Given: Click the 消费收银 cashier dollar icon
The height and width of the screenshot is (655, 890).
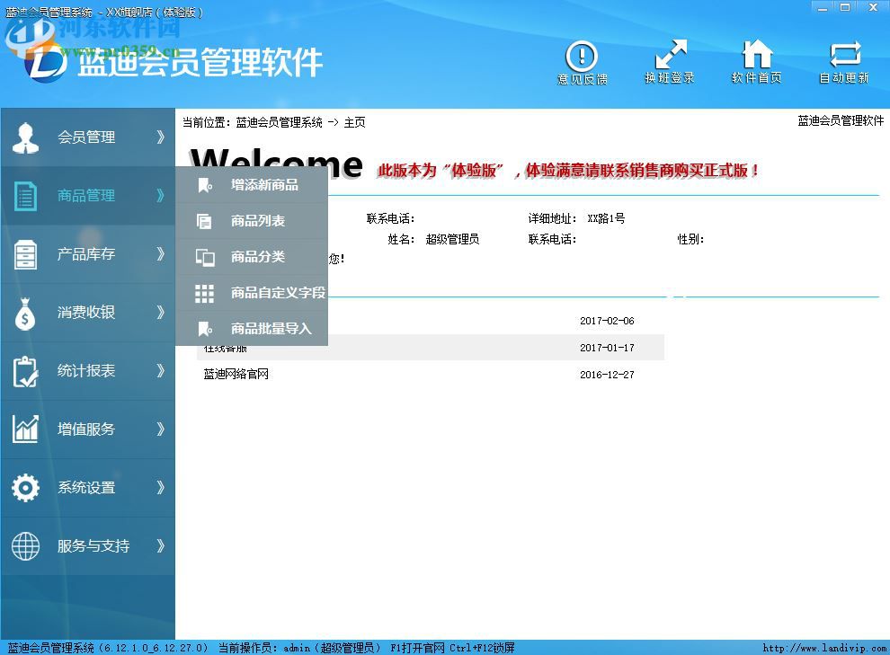Looking at the screenshot, I should (24, 312).
